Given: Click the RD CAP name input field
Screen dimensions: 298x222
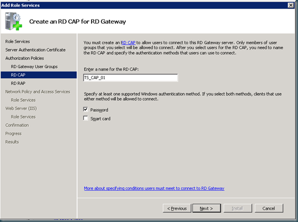Looking at the screenshot, I should click(131, 78).
